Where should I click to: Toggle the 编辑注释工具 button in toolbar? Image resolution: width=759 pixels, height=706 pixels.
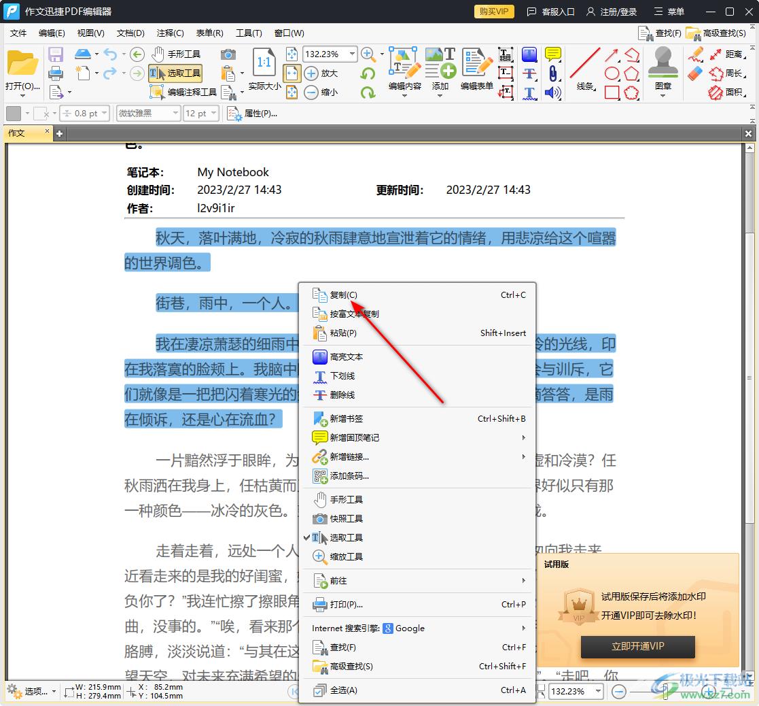click(x=183, y=92)
